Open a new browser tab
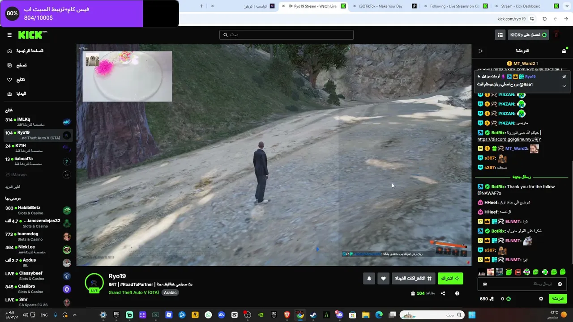The width and height of the screenshot is (573, 322). pos(201,6)
